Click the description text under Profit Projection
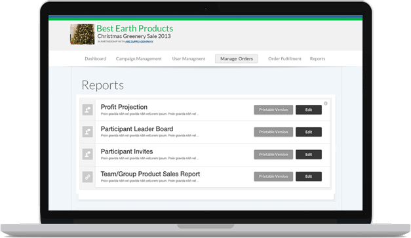Screen dimensions: 411x238 149,114
